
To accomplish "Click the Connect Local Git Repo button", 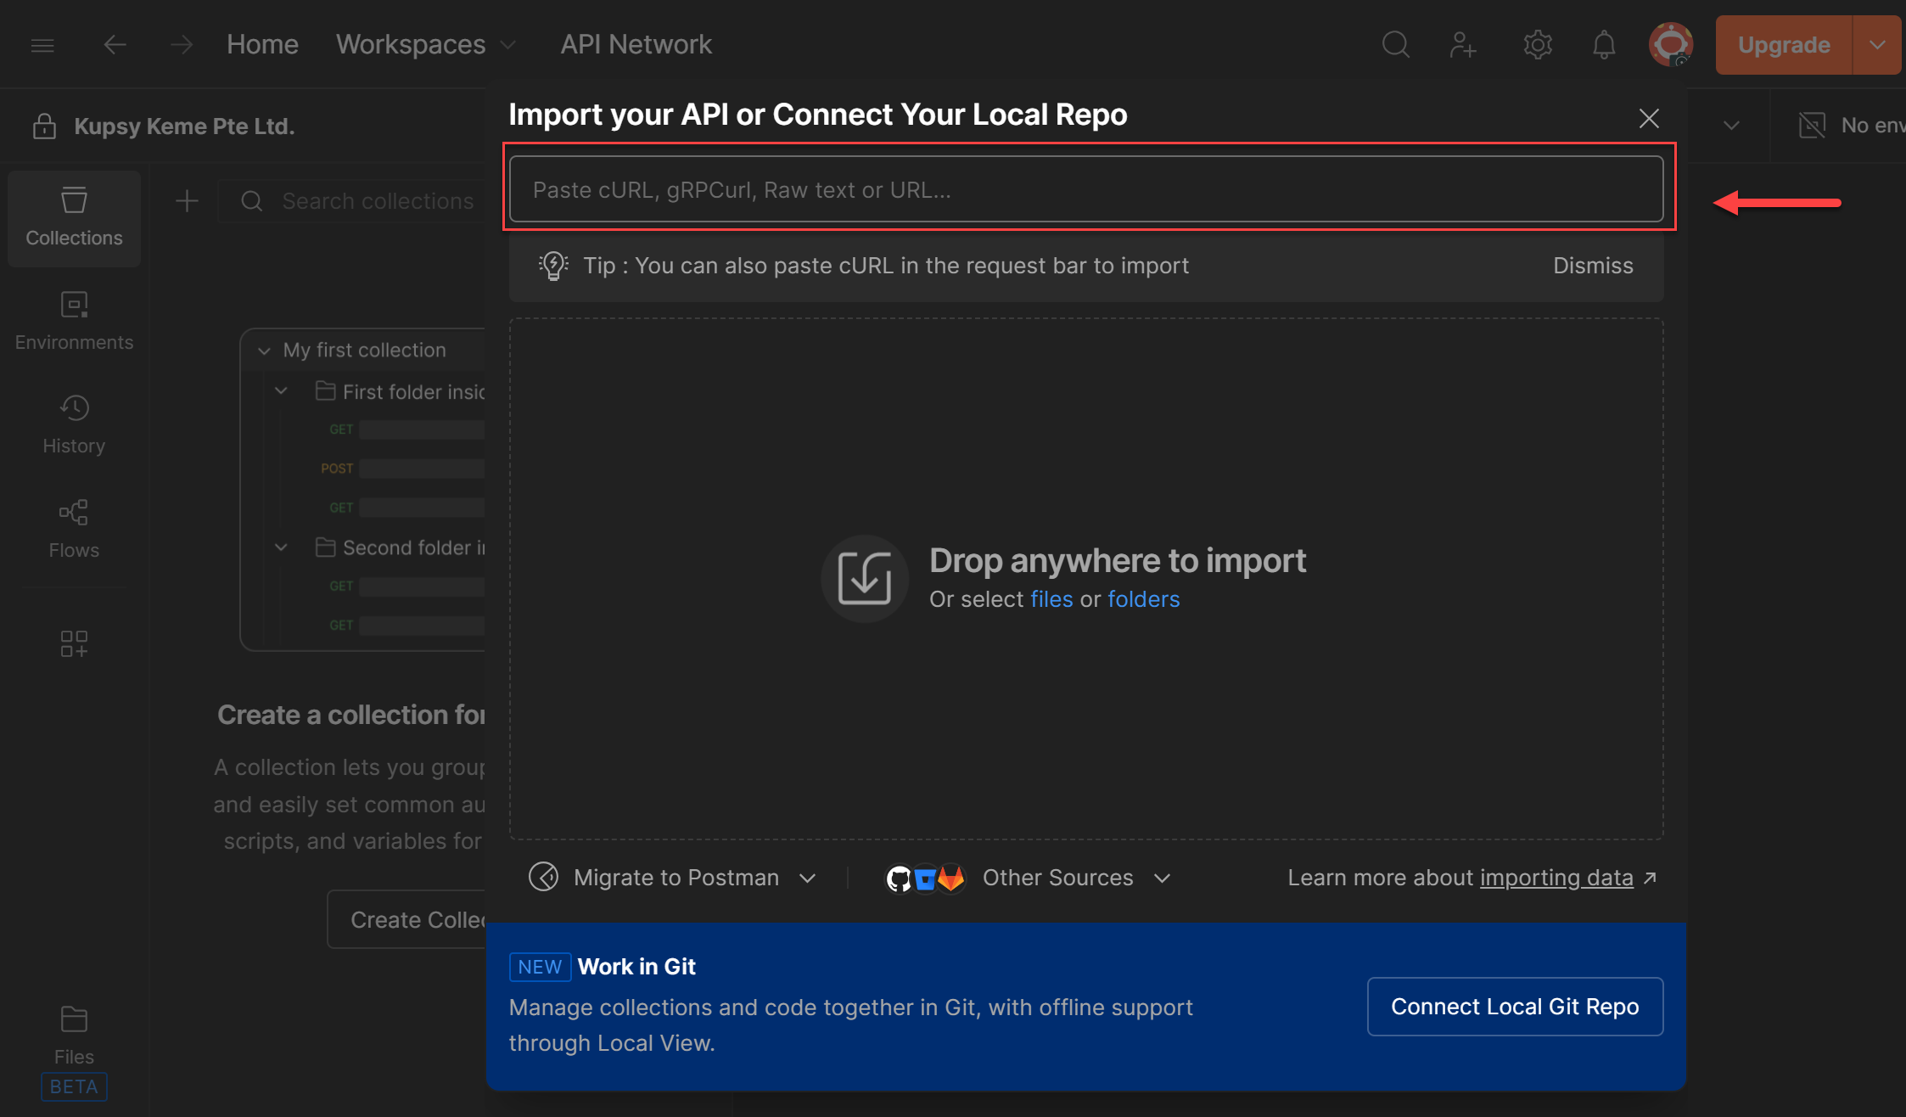I will [x=1515, y=1007].
